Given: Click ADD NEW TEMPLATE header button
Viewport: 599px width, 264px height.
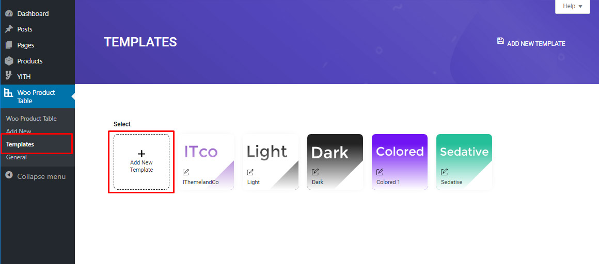Looking at the screenshot, I should point(536,44).
